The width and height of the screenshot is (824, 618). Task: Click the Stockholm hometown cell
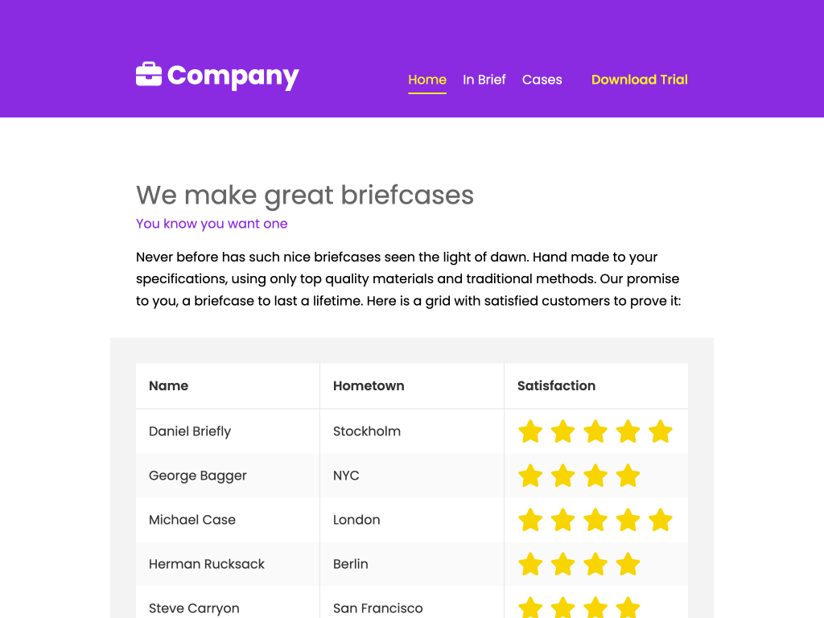click(367, 431)
